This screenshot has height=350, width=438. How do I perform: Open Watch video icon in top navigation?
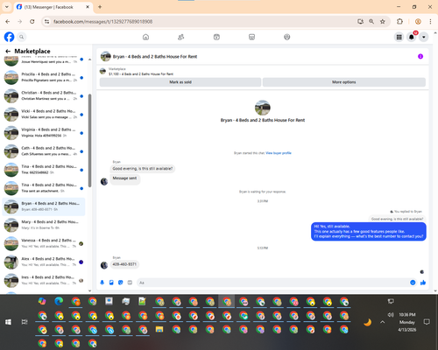pyautogui.click(x=216, y=37)
